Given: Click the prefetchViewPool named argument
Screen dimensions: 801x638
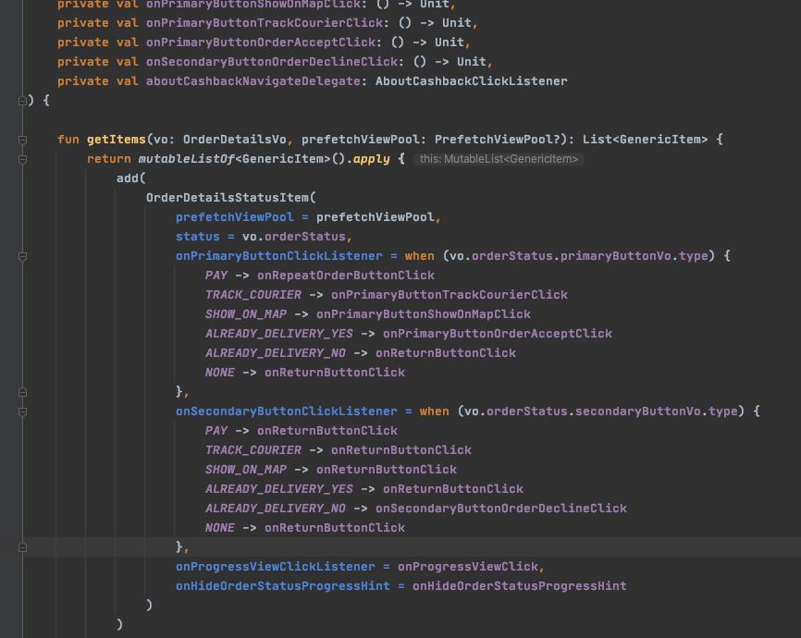Looking at the screenshot, I should click(235, 217).
